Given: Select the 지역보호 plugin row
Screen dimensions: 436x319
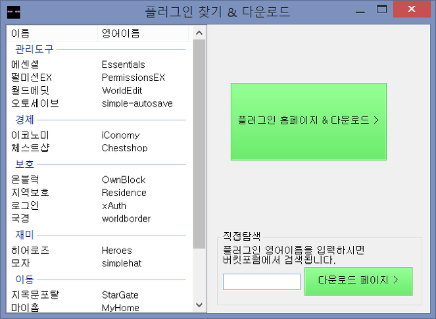Looking at the screenshot, I should (x=99, y=193).
